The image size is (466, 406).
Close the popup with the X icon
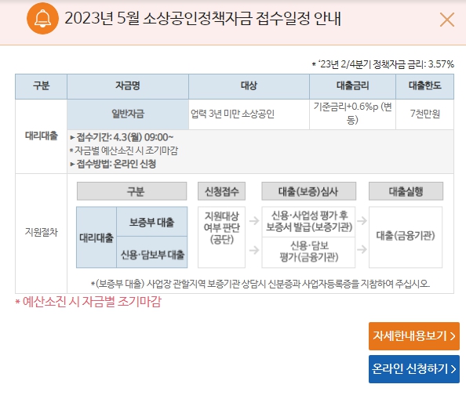pos(447,20)
